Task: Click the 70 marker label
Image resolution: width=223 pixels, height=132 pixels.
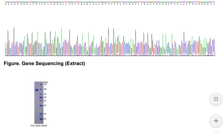Action: tap(45, 85)
